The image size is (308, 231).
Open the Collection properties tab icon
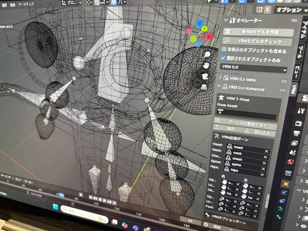pos(288,173)
